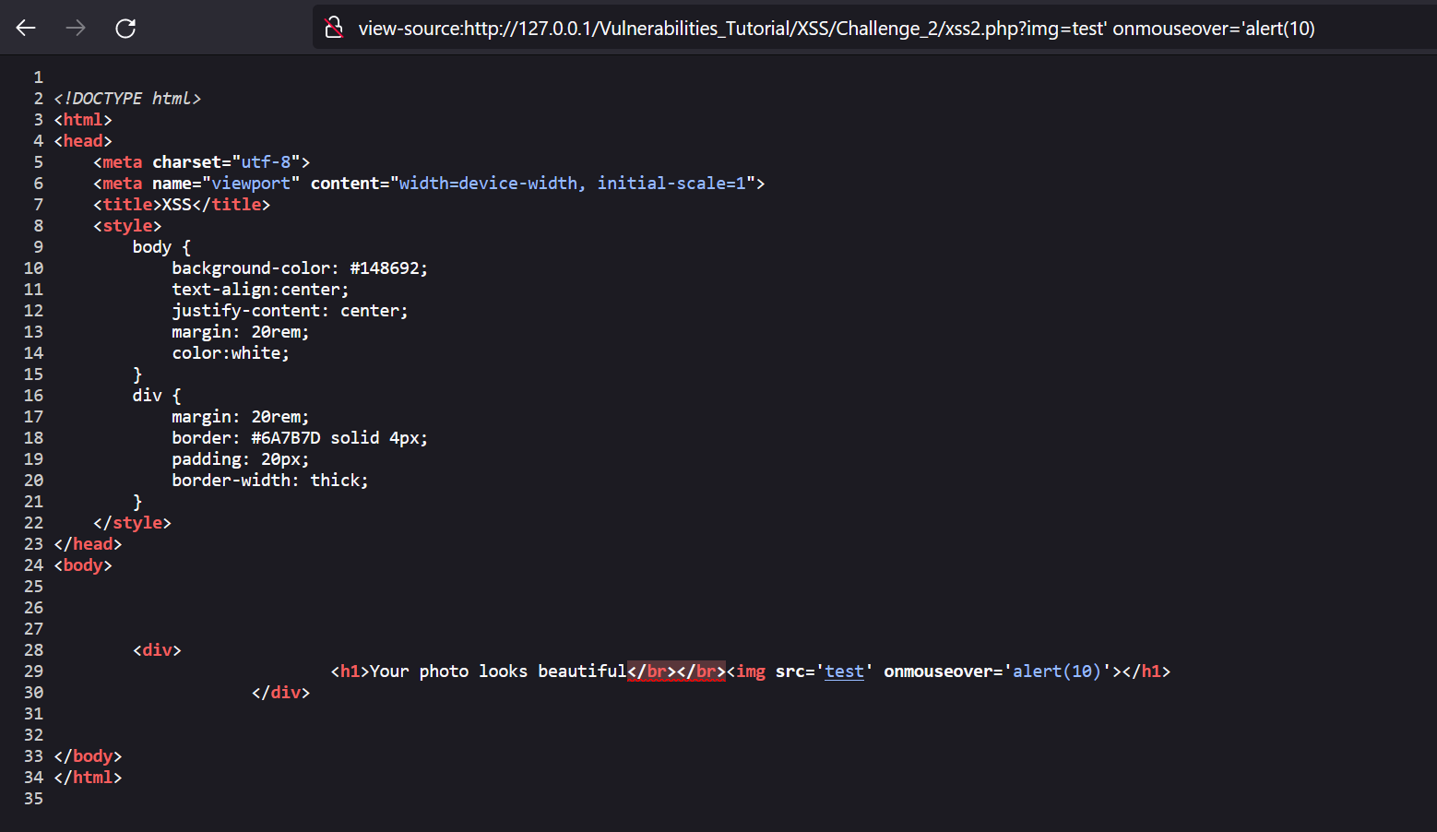Image resolution: width=1437 pixels, height=832 pixels.
Task: Click the 'div {' selector on line 16
Action: (157, 396)
